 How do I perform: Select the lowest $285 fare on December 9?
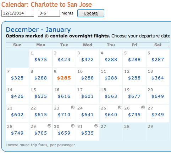pyautogui.click(x=64, y=78)
